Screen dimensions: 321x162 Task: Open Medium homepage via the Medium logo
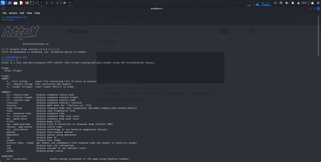pos(77,31)
